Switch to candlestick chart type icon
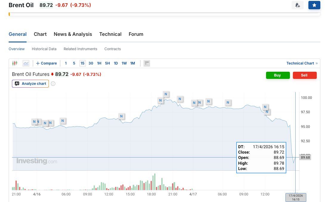This screenshot has height=202, width=326. coord(15,63)
